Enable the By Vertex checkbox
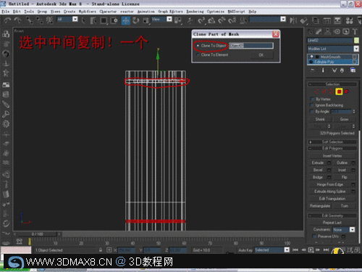362x272 pixels. pos(313,99)
